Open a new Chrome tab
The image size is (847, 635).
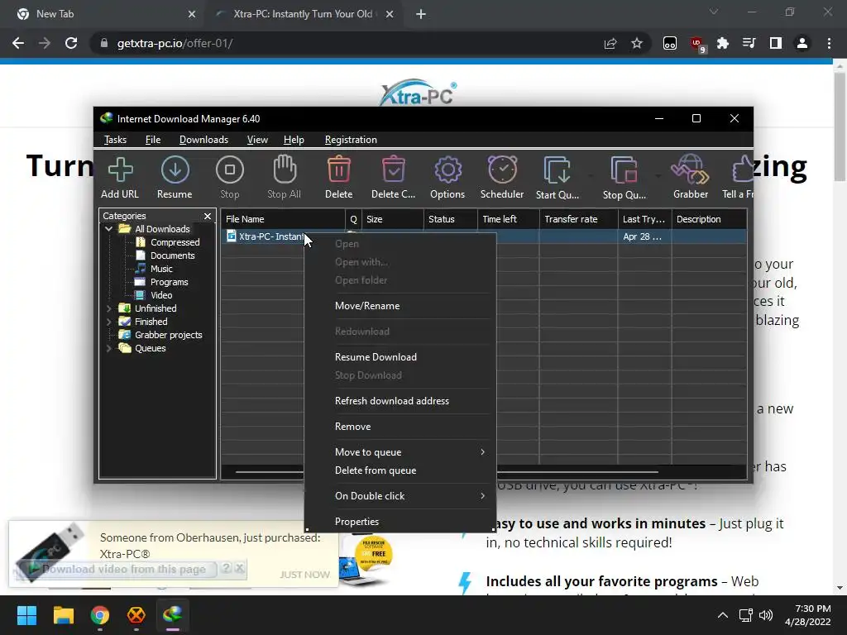click(421, 14)
